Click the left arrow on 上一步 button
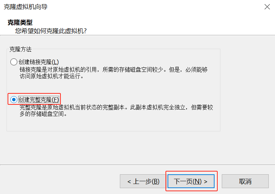Image resolution: width=275 pixels, height=194 pixels. [x=129, y=182]
